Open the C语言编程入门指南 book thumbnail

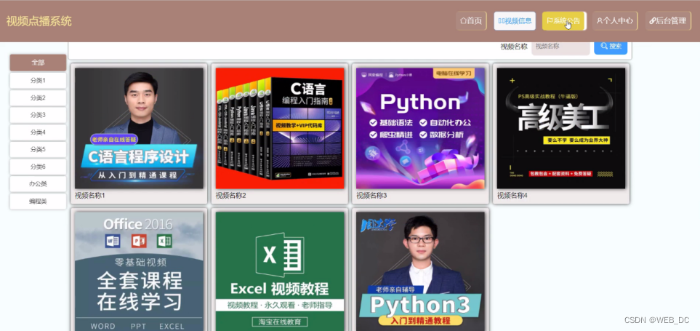(x=280, y=128)
